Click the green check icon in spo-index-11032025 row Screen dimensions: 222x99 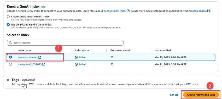[x=76, y=64]
